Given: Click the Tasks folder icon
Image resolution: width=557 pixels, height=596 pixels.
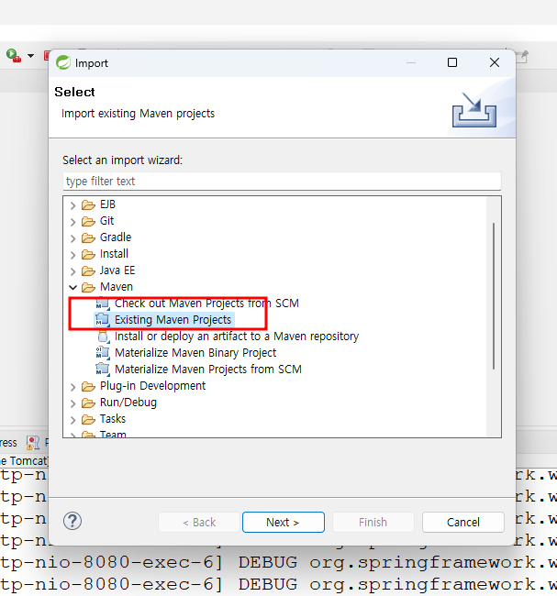Looking at the screenshot, I should [88, 420].
